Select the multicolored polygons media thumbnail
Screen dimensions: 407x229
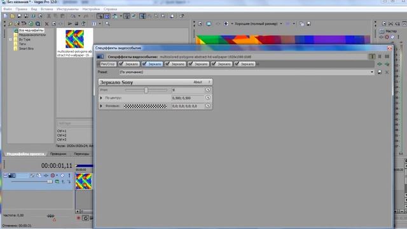click(75, 39)
